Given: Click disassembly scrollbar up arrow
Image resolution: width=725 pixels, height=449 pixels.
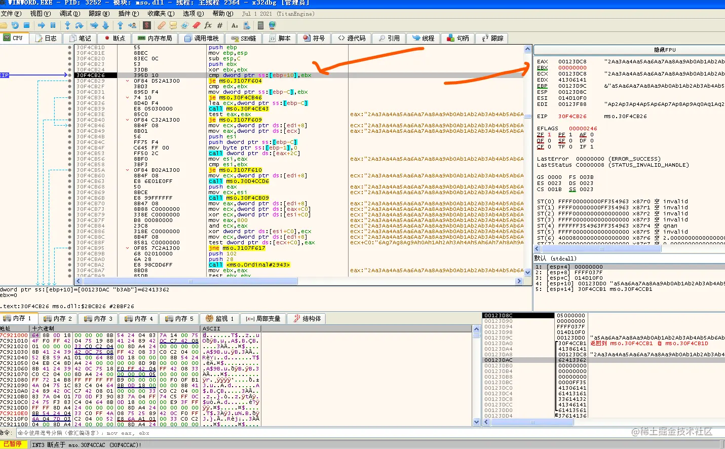Looking at the screenshot, I should [x=528, y=49].
